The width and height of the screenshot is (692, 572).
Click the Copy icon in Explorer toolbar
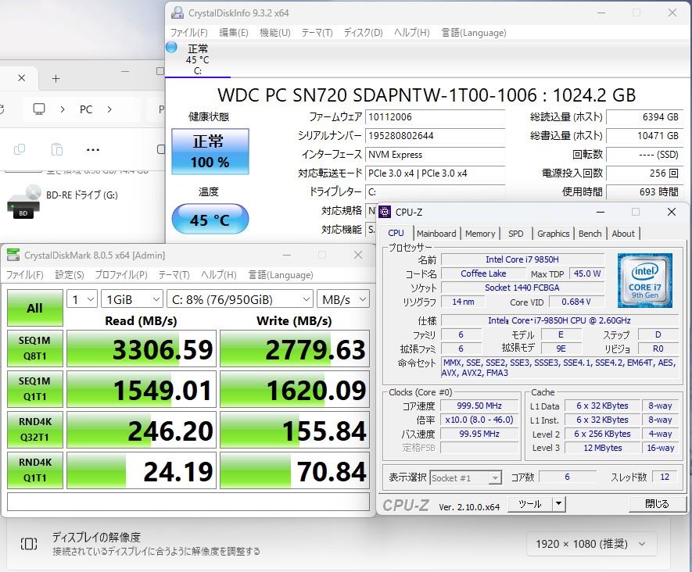tap(20, 150)
